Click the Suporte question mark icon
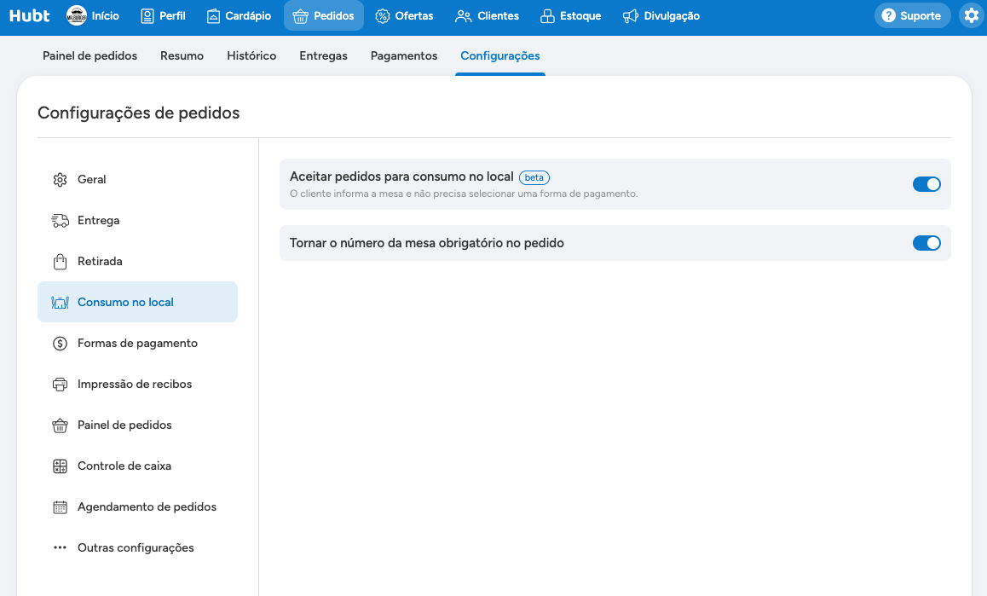The width and height of the screenshot is (987, 596). tap(889, 15)
